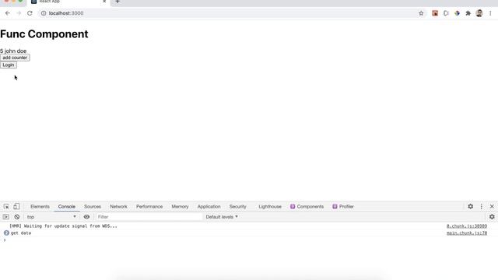The width and height of the screenshot is (498, 280).
Task: Select the React App browser tab
Action: click(x=68, y=2)
